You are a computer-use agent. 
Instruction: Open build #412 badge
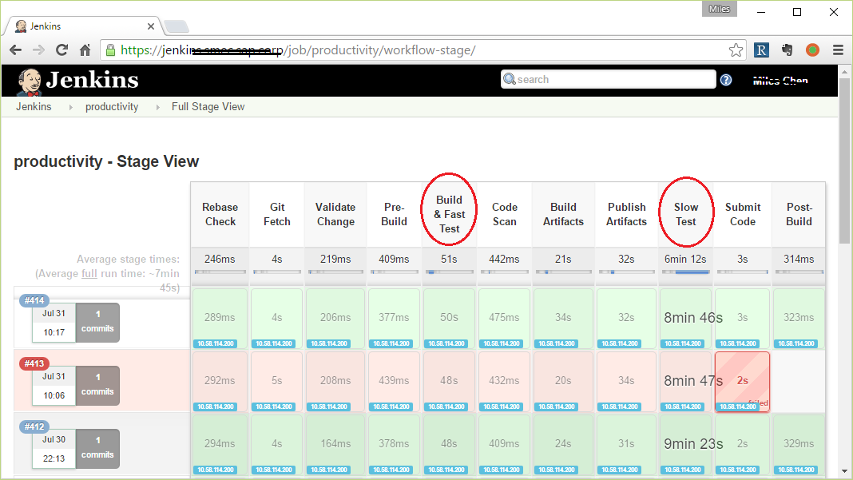coord(34,426)
